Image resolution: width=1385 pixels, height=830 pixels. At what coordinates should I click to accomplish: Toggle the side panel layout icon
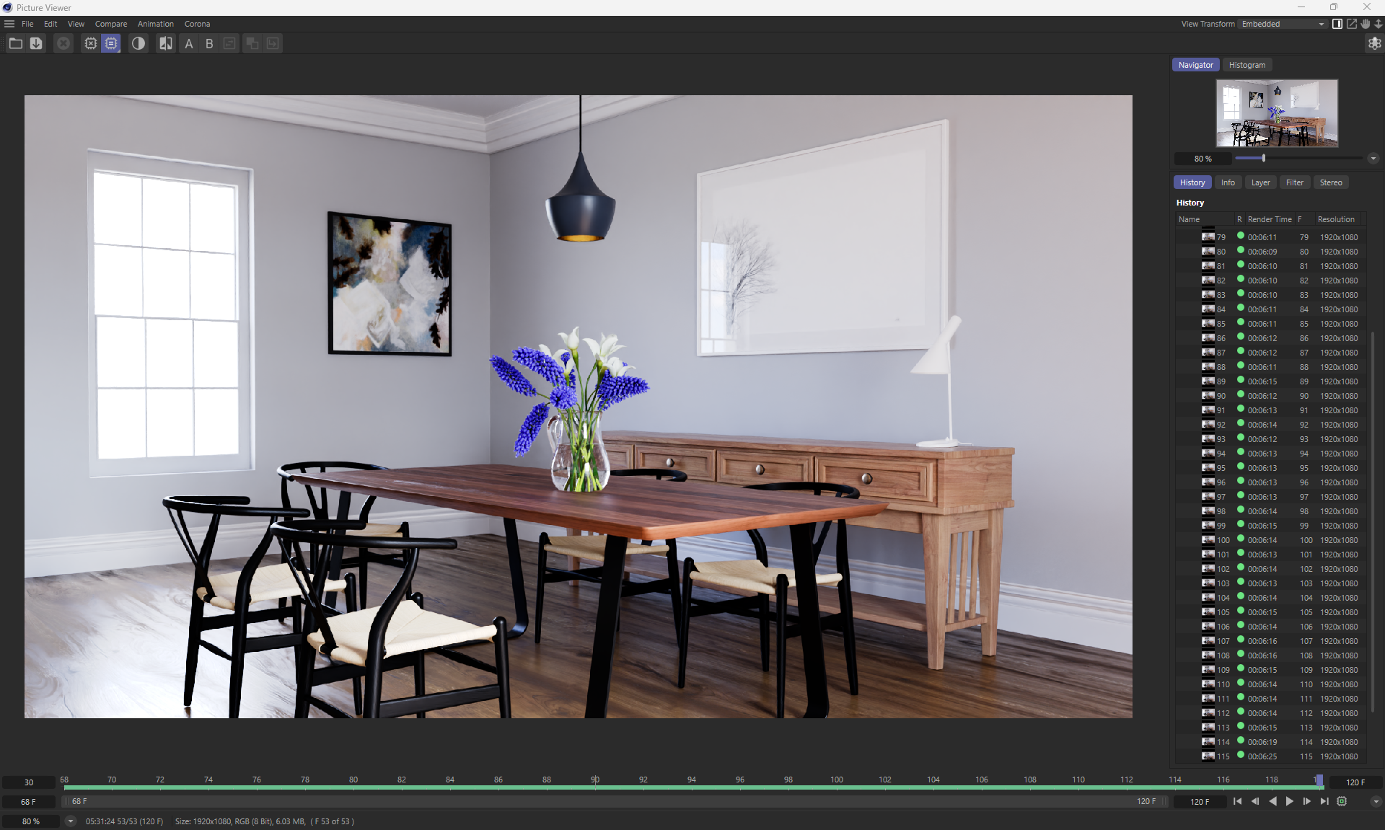click(x=1337, y=24)
